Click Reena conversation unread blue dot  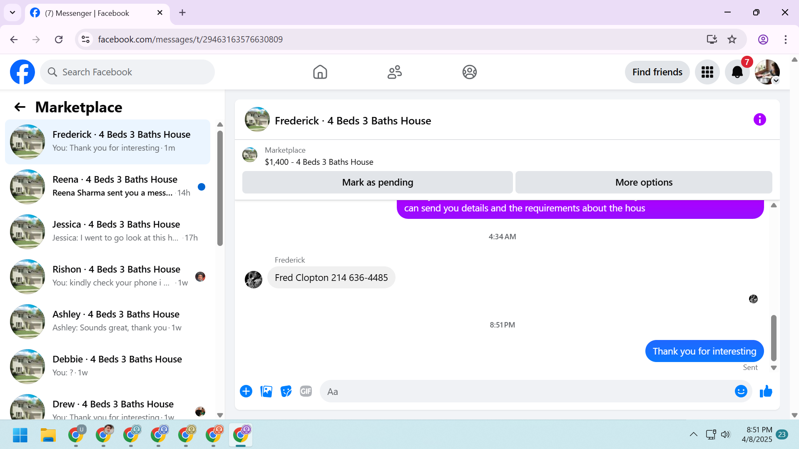[202, 187]
